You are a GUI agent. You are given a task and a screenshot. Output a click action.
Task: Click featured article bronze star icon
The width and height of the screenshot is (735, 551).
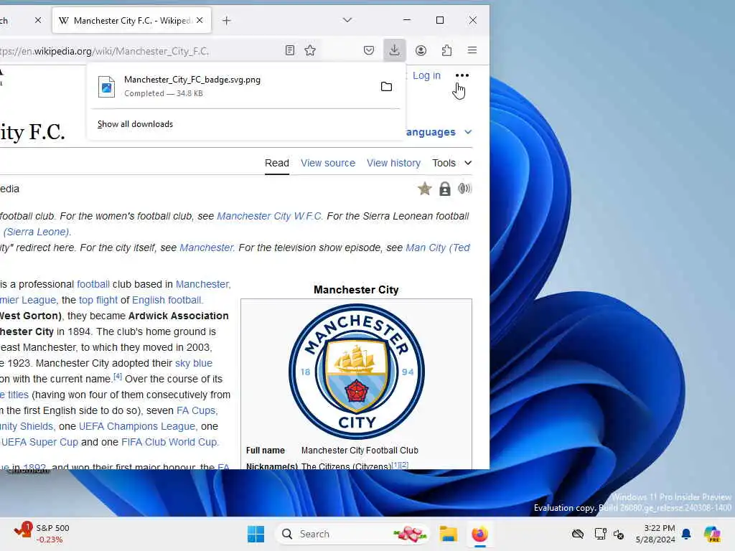tap(425, 189)
